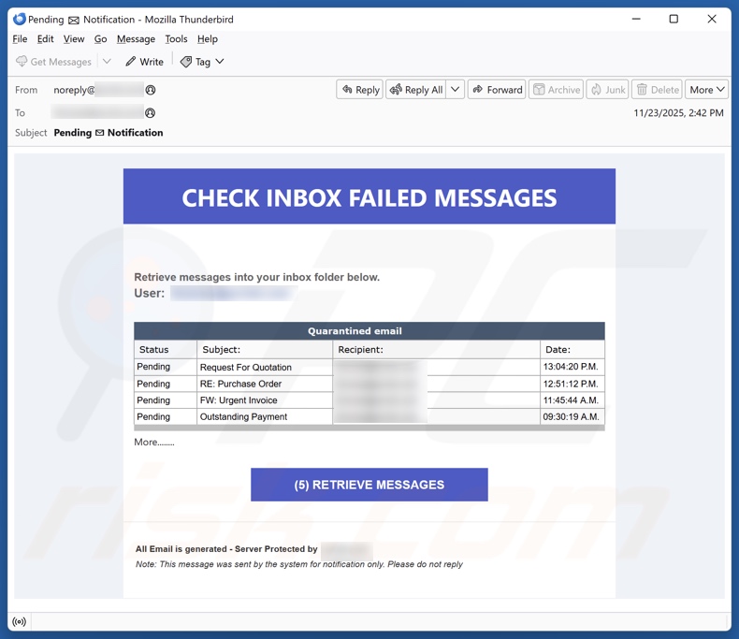Click Reply All button
The width and height of the screenshot is (739, 639).
click(x=416, y=90)
